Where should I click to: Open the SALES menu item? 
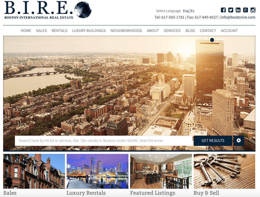point(41,31)
